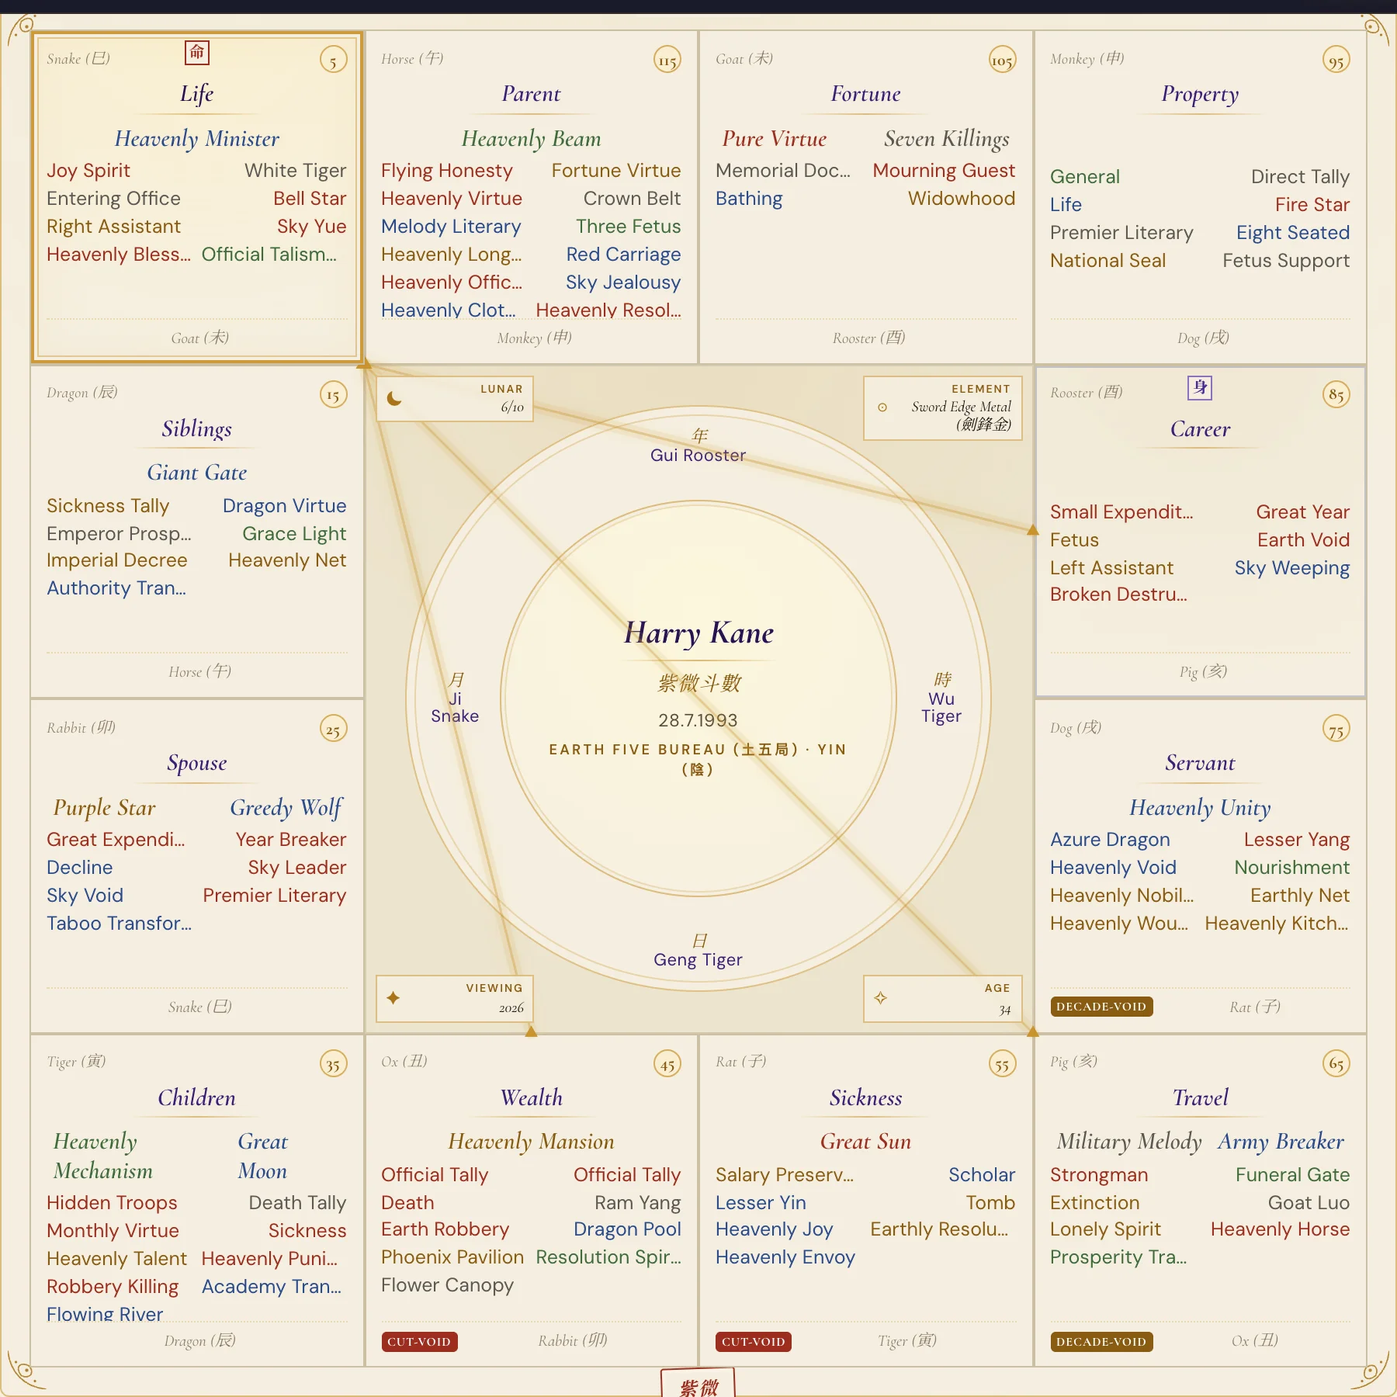Image resolution: width=1397 pixels, height=1397 pixels.
Task: Click the Heavenly Unity major star
Action: click(x=1200, y=808)
